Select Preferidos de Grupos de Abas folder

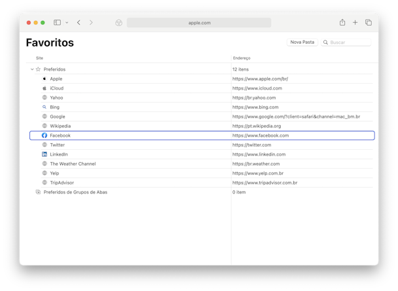pos(75,192)
